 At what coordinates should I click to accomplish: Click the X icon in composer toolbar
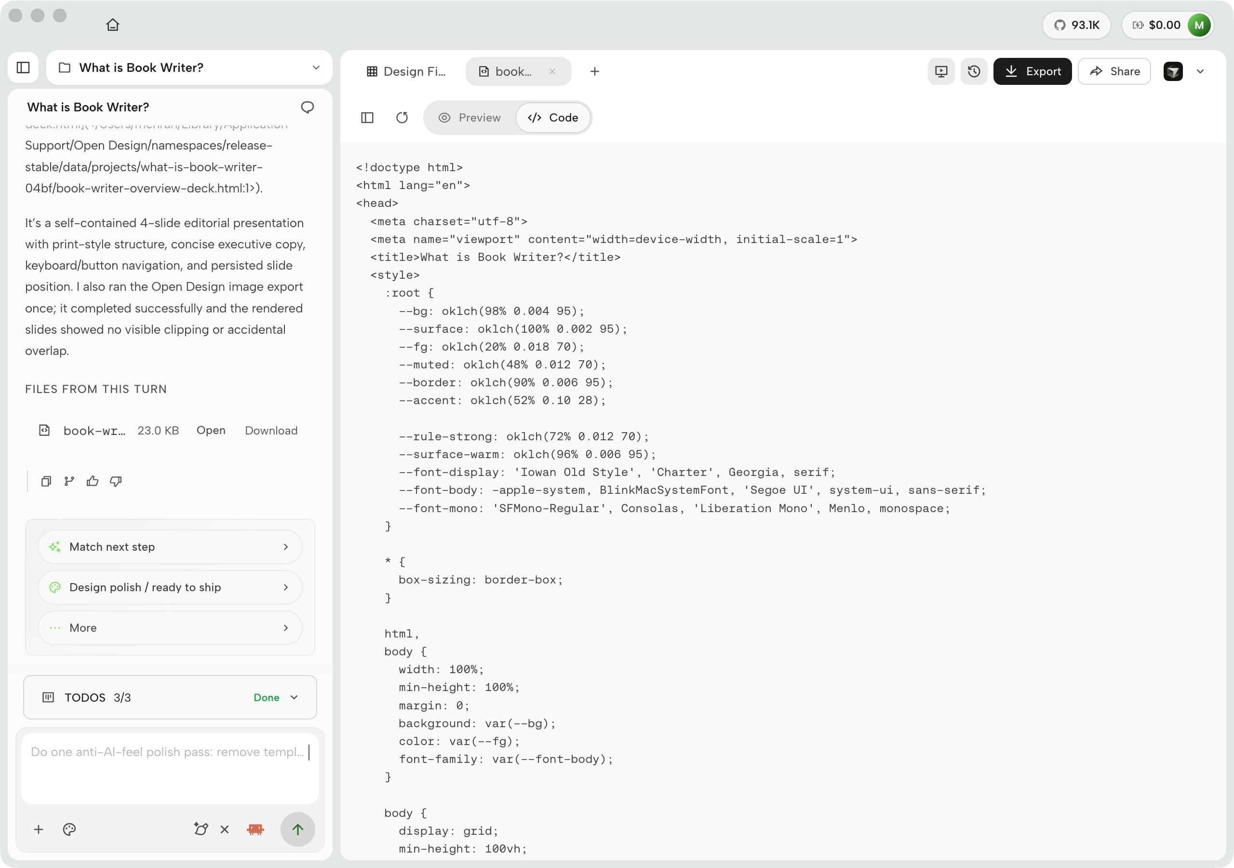click(225, 829)
